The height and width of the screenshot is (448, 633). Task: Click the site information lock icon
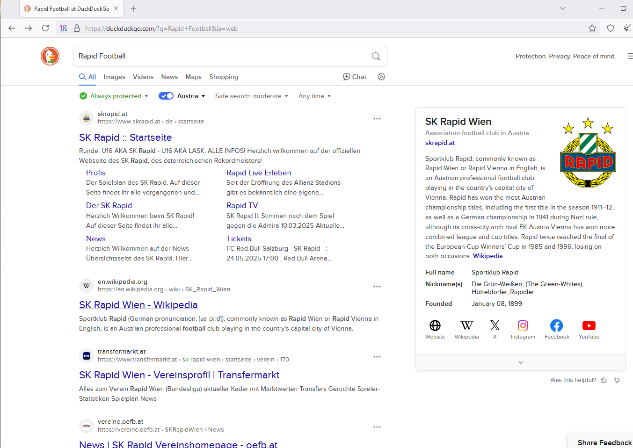[x=77, y=29]
